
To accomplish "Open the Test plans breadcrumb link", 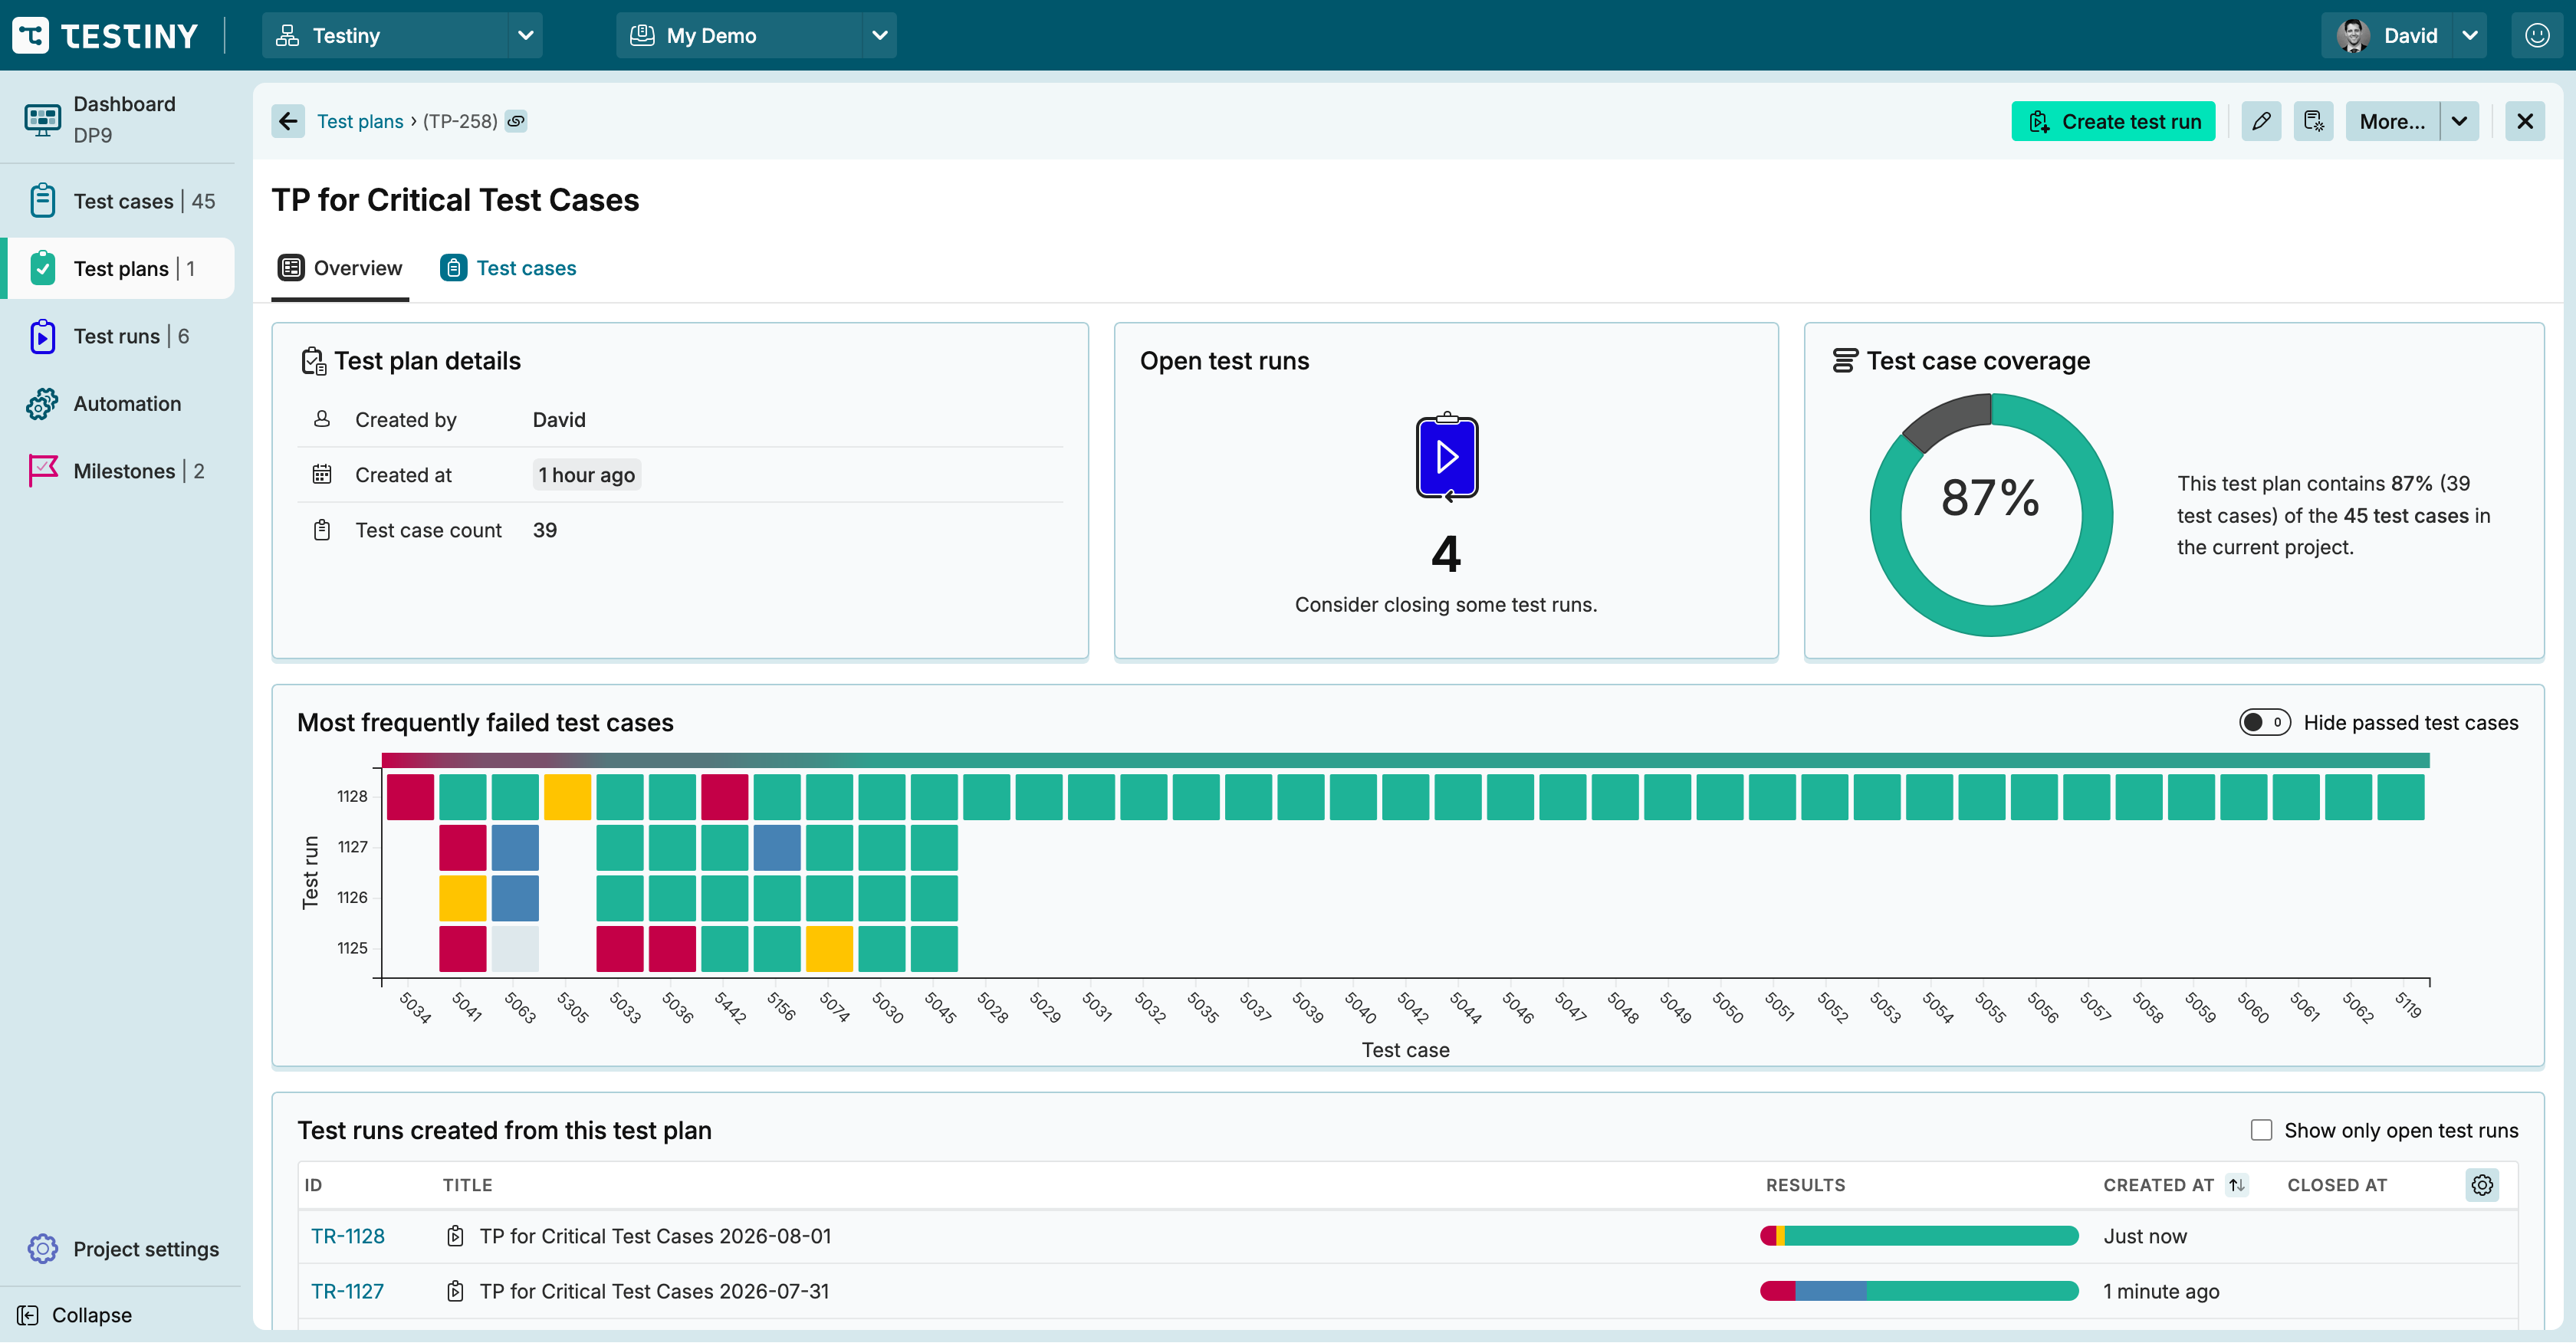I will [x=360, y=121].
